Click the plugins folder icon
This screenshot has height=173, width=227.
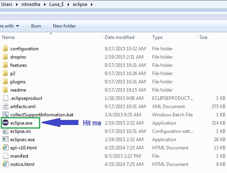(6, 81)
